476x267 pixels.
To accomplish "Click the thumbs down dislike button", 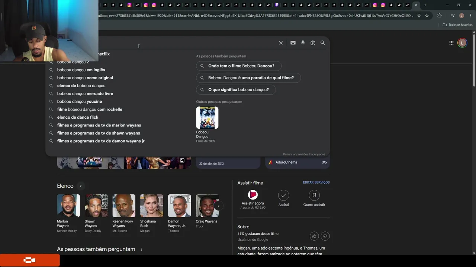I will click(325, 236).
